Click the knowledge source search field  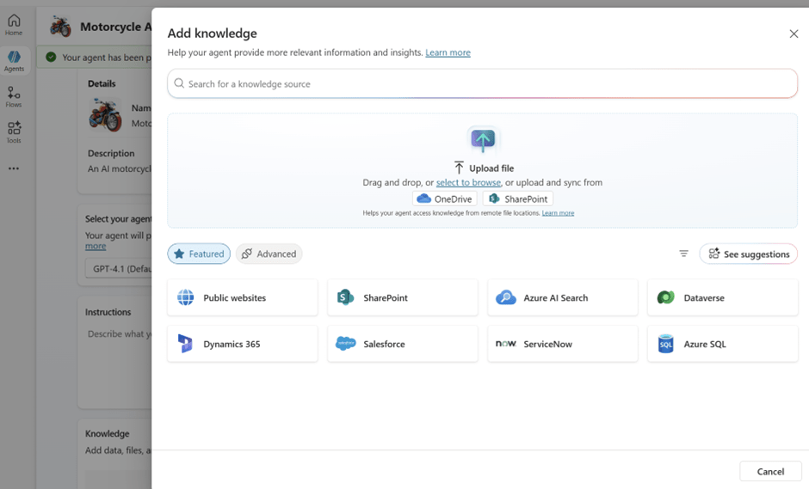[482, 83]
